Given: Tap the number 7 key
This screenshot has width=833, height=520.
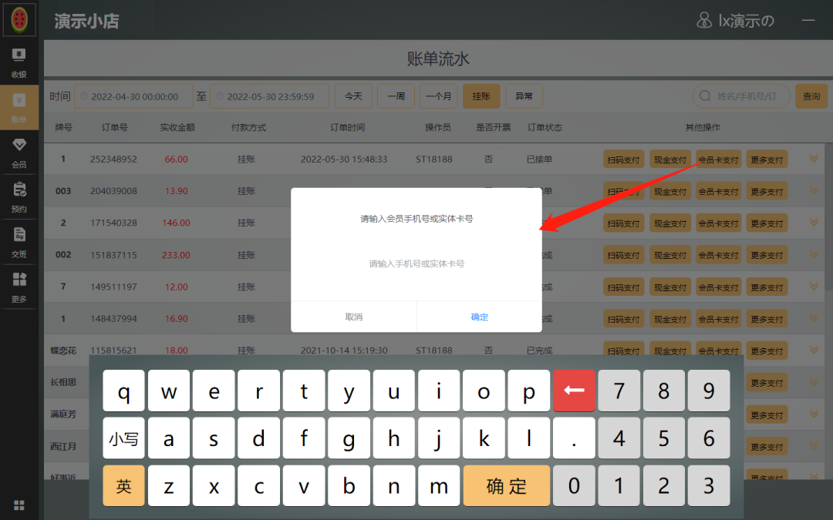Looking at the screenshot, I should click(619, 391).
